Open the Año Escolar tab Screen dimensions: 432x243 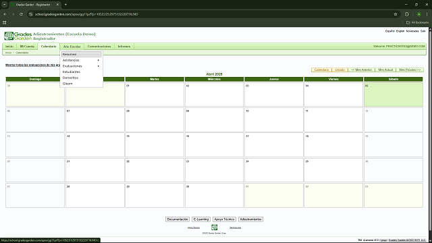click(x=72, y=47)
